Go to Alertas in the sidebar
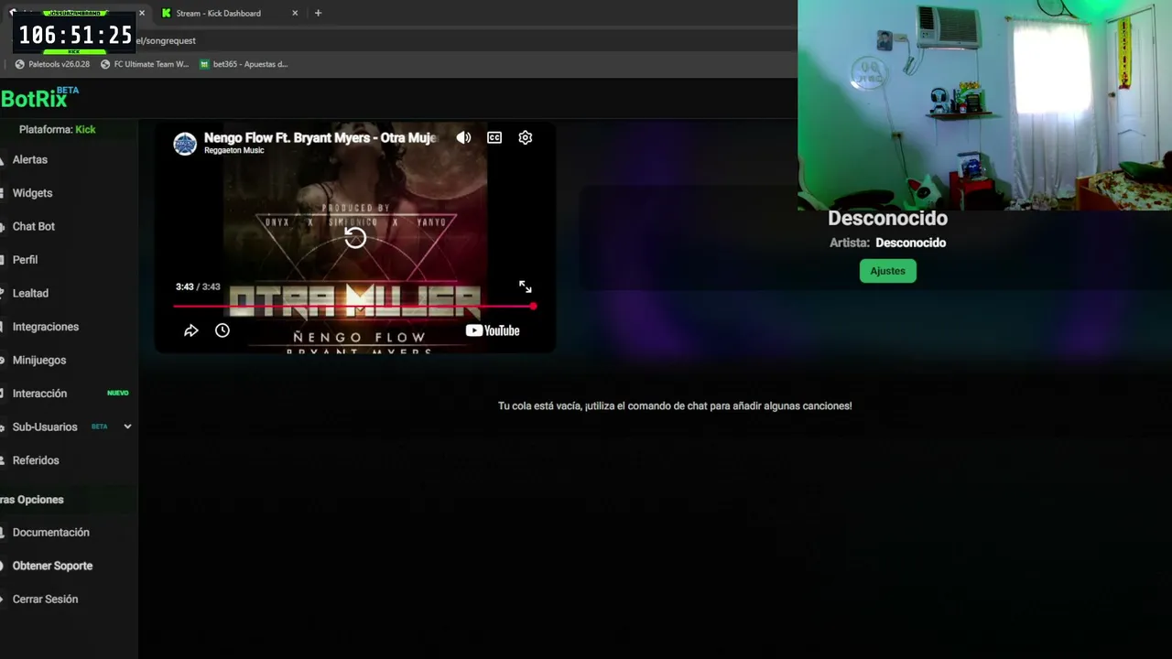This screenshot has height=659, width=1172. coord(30,159)
